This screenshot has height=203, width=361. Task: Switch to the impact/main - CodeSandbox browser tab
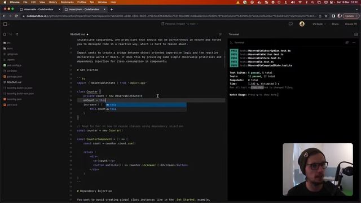pyautogui.click(x=84, y=10)
